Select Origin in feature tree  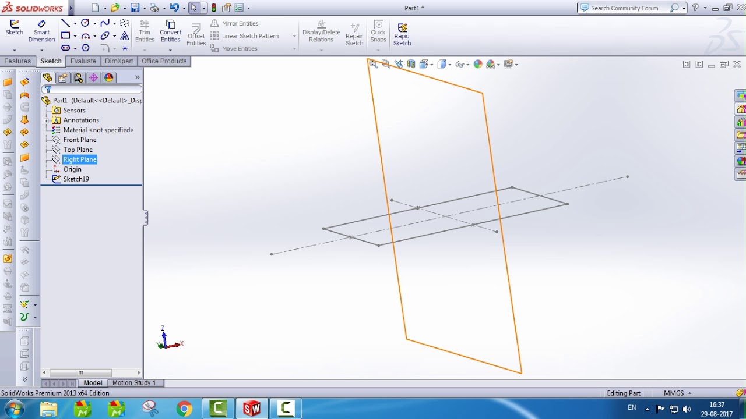click(x=72, y=169)
